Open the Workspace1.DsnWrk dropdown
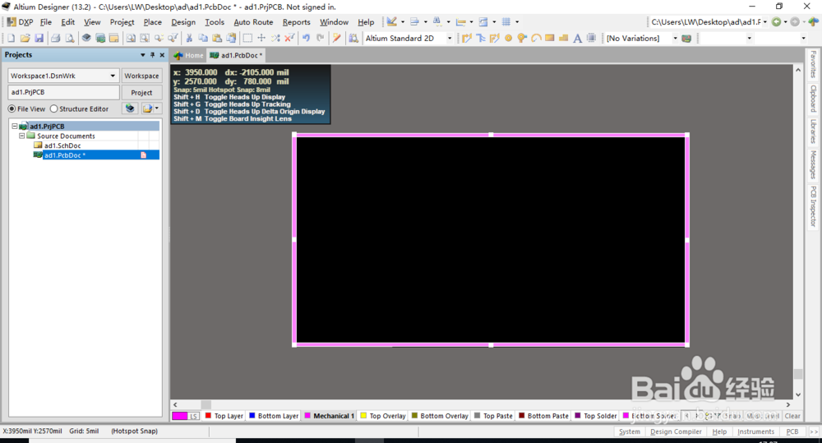 coord(112,76)
